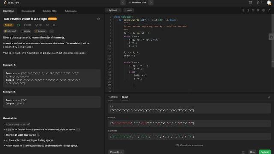Submit the solution
Viewport: 274px width, 154px height.
tap(265, 152)
